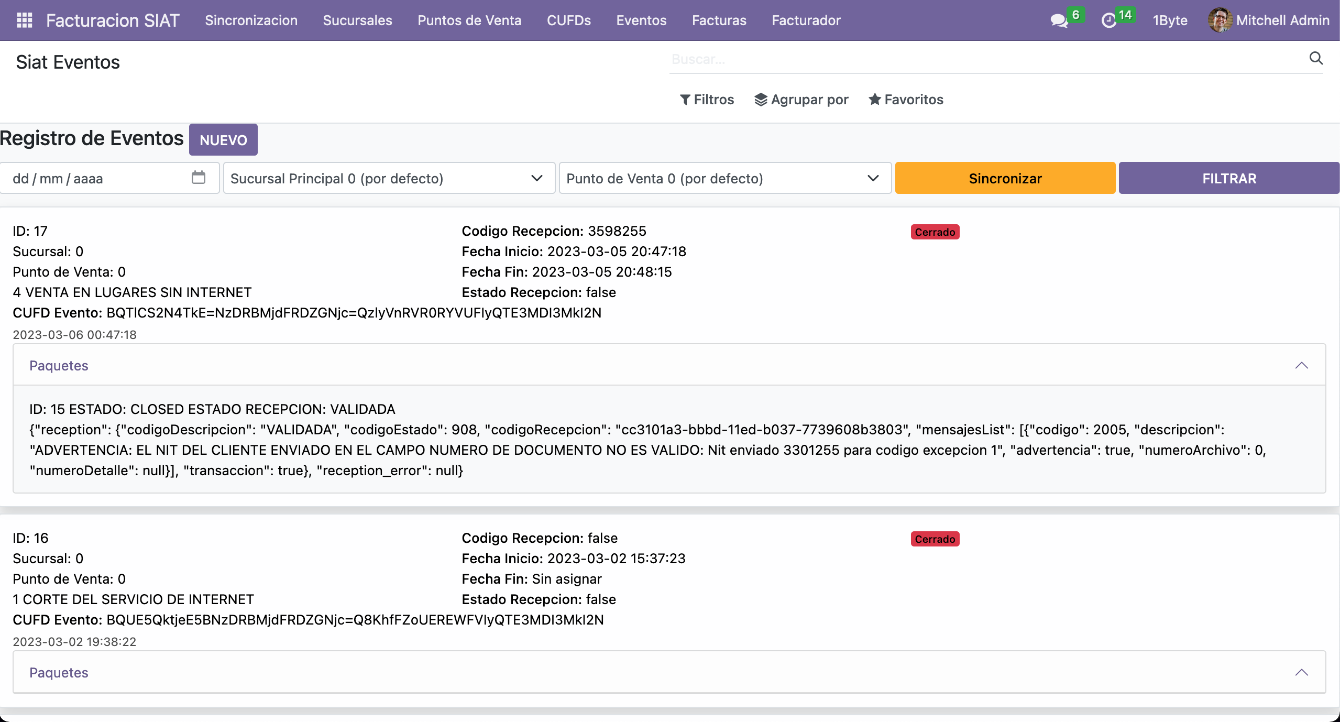Expand the Punto de Venta 0 dropdown

point(724,178)
